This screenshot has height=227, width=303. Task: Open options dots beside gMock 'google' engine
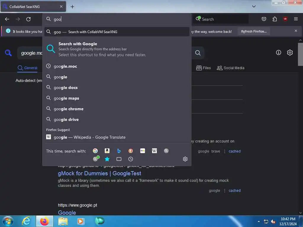click(x=225, y=191)
